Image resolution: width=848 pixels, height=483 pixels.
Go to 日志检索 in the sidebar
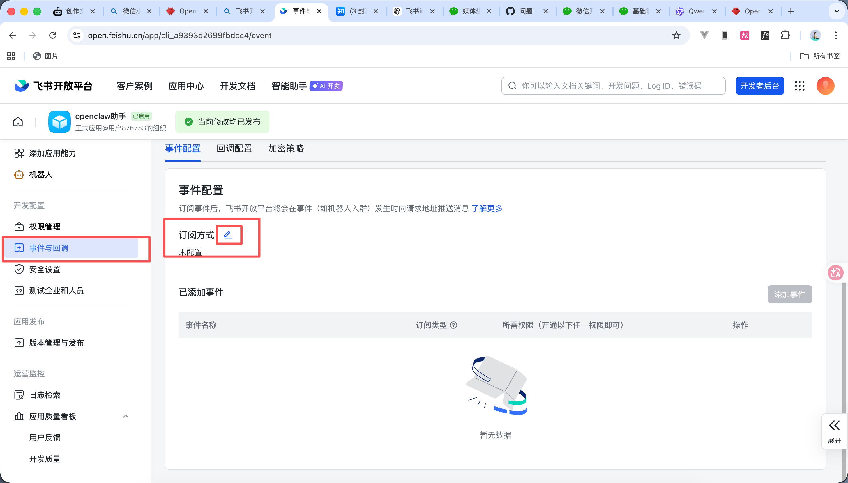44,395
